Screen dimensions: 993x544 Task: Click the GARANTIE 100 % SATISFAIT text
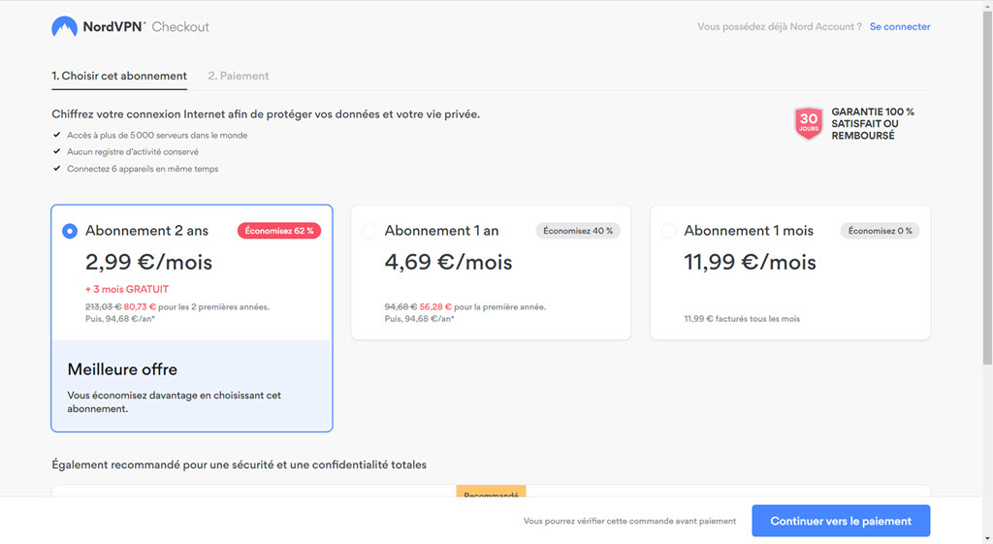point(873,123)
